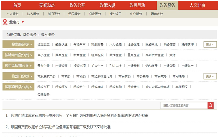Select 个人服务 in the sub-menu
The width and height of the screenshot is (219, 138).
click(13, 14)
